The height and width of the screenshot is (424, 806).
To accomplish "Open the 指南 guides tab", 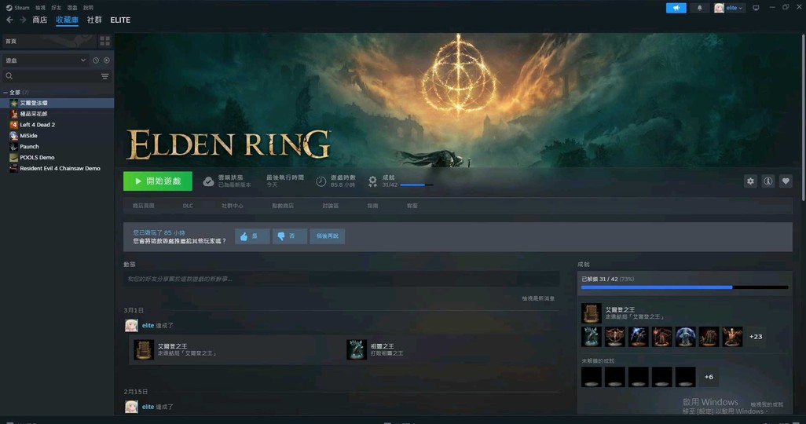I will (372, 206).
